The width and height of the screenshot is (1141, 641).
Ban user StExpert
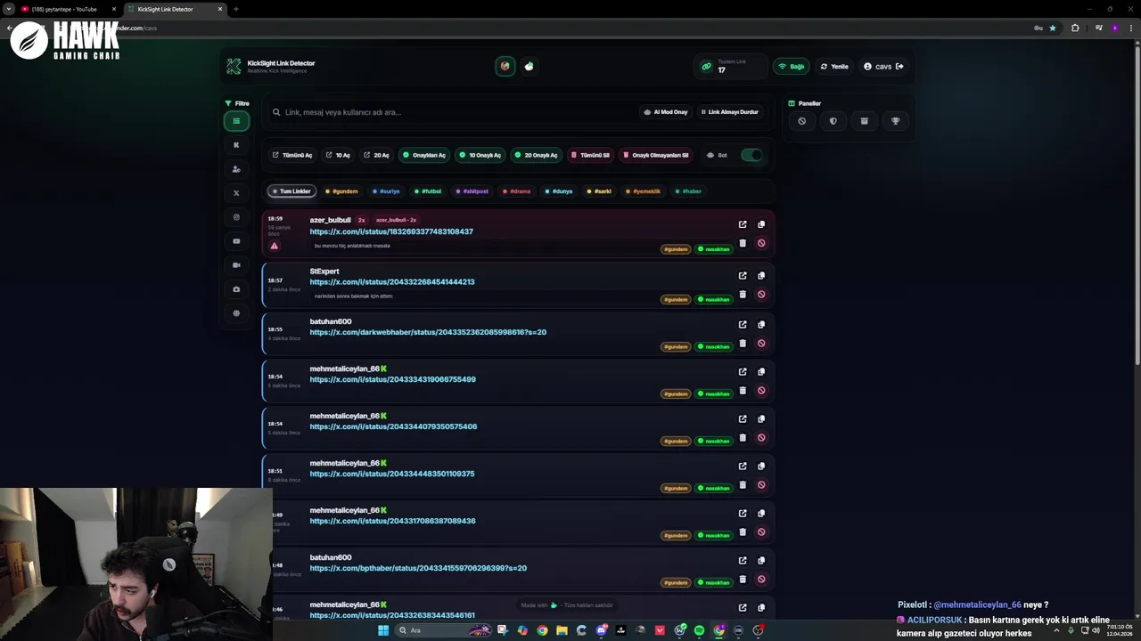coord(761,294)
